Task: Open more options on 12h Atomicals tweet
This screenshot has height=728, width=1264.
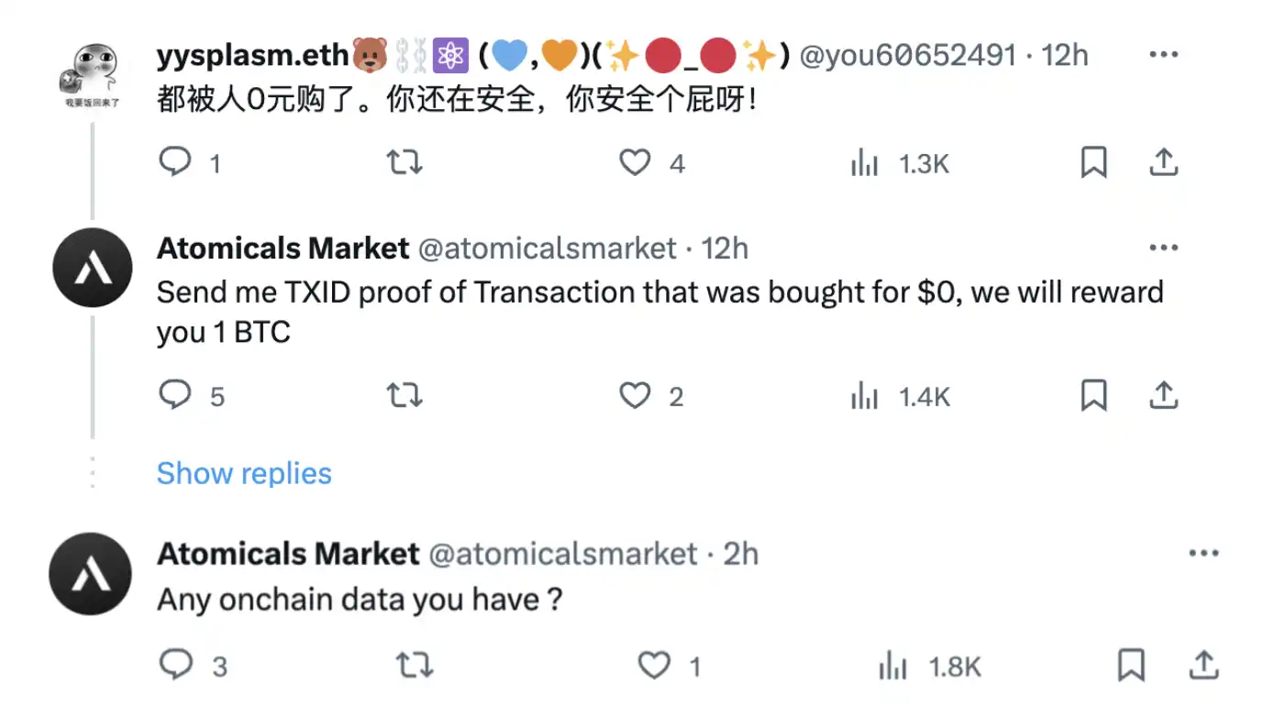Action: [x=1163, y=248]
